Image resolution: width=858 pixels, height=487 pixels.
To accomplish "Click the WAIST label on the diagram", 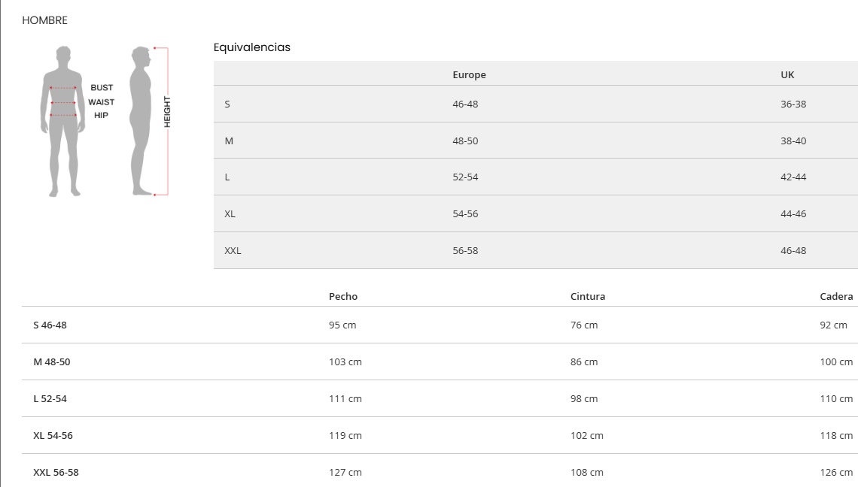I will pyautogui.click(x=102, y=102).
